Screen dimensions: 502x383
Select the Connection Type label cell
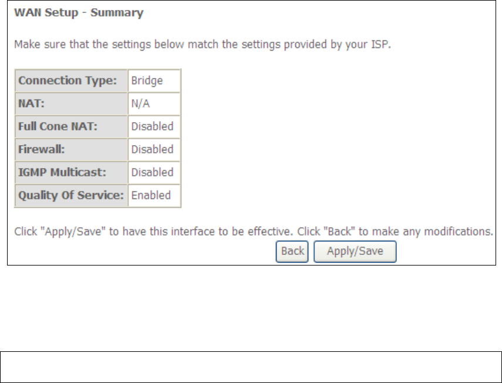click(x=71, y=80)
